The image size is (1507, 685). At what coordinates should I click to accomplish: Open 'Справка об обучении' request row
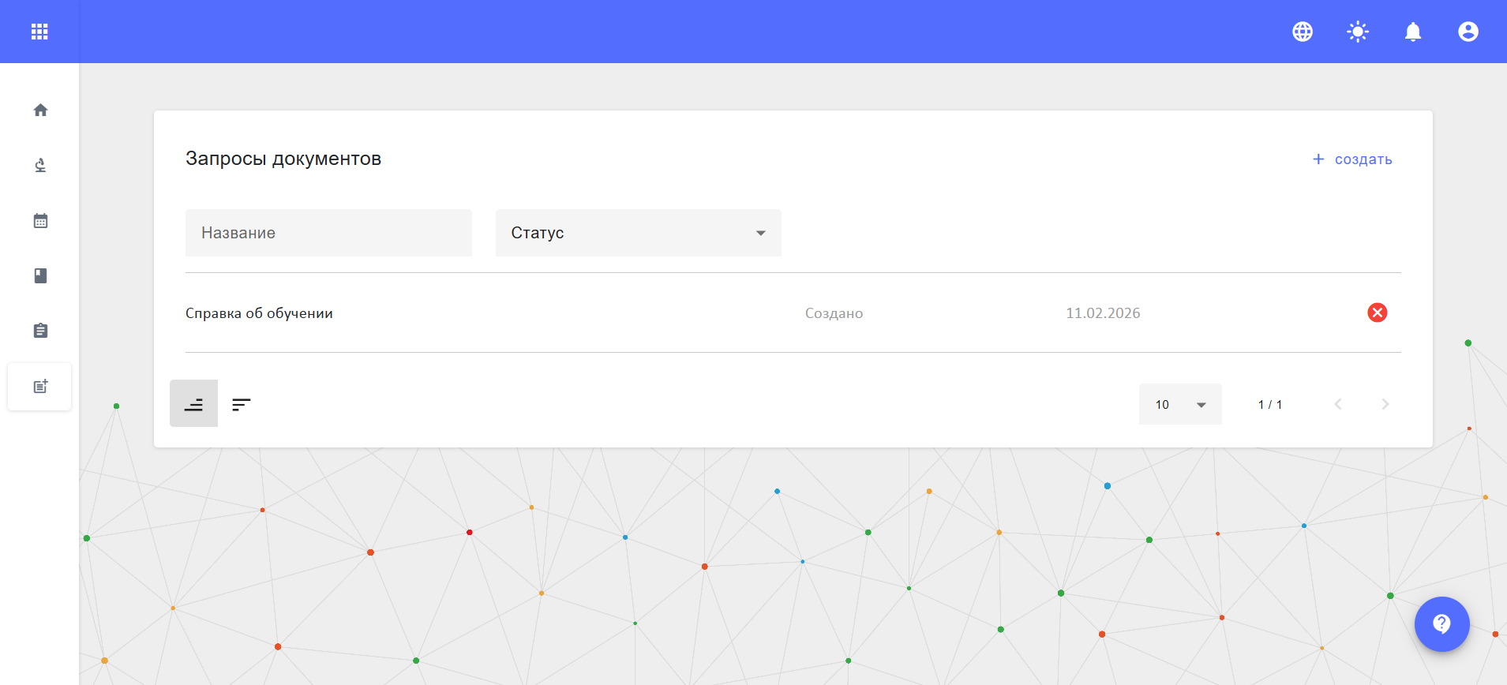[260, 313]
